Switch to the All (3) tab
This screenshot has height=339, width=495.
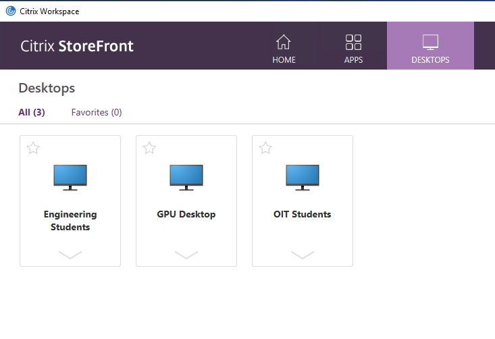point(32,112)
